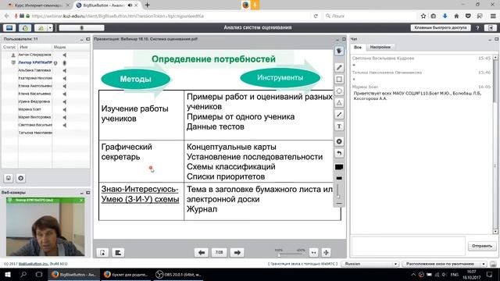This screenshot has width=500, height=281.
Task: Select the rectangle shape tool
Action: (339, 80)
